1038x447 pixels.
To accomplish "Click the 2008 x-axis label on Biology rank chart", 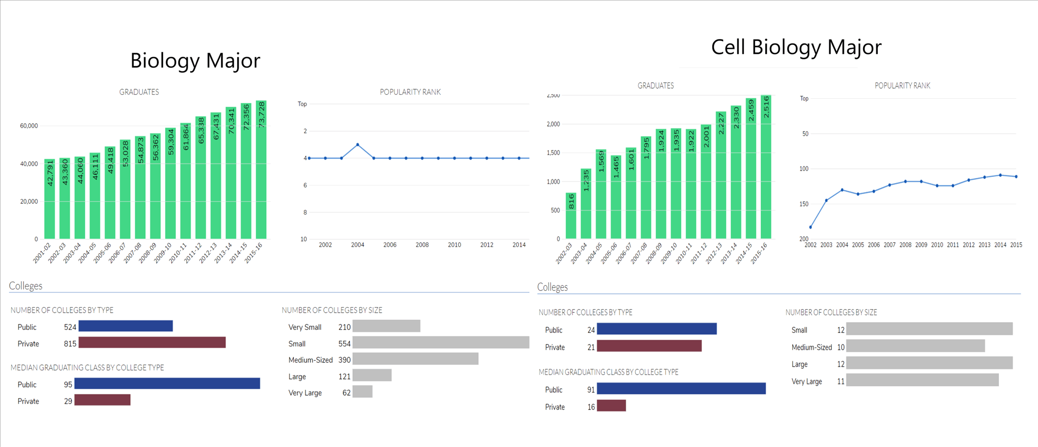I will point(422,245).
